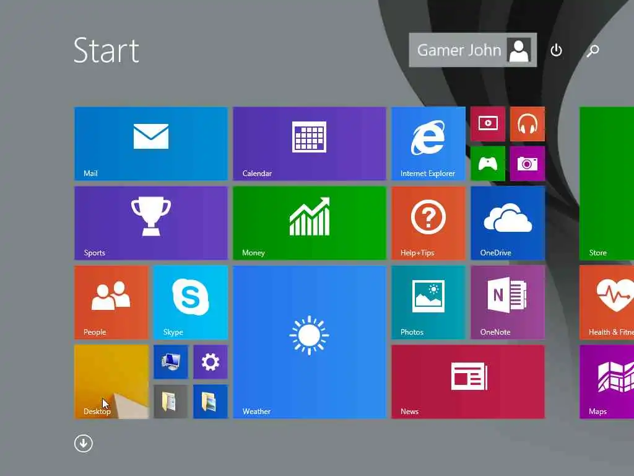This screenshot has height=476, width=634.
Task: Open the People tile
Action: (111, 302)
